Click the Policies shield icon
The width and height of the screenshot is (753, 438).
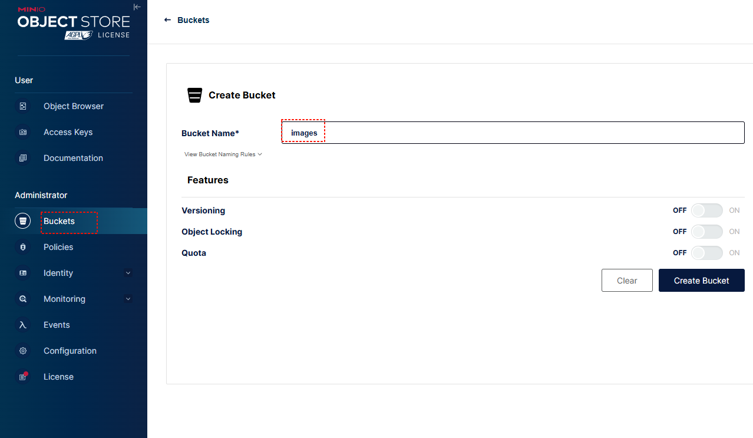coord(23,247)
